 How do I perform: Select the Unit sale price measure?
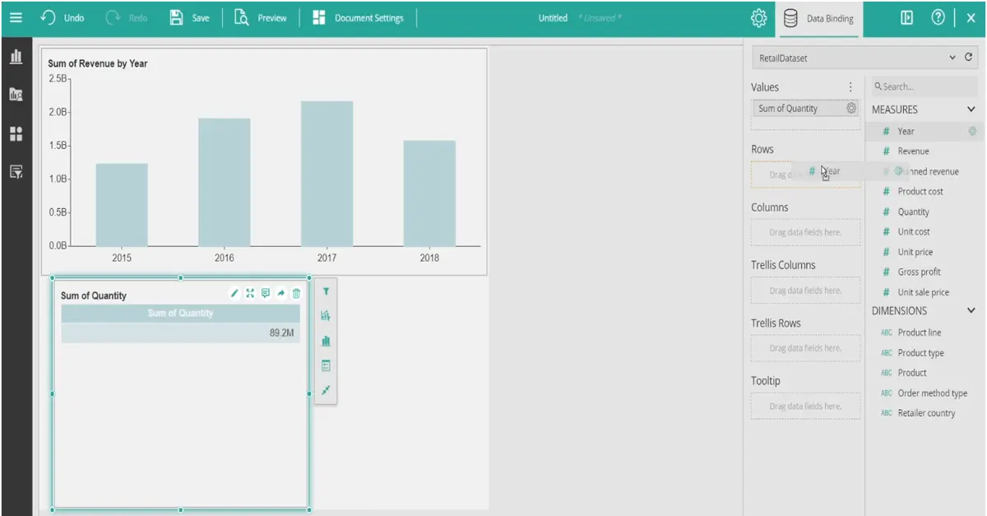point(923,293)
